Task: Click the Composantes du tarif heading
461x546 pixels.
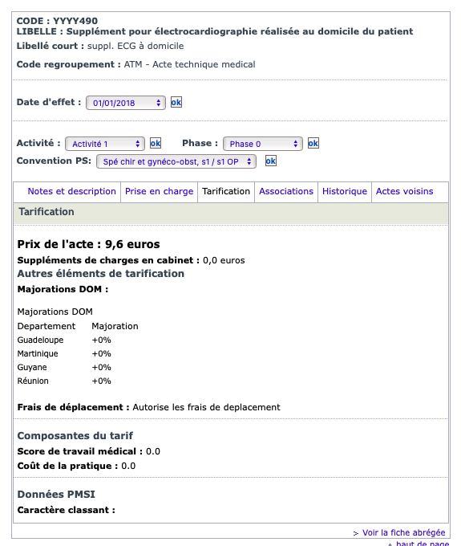Action: coord(75,436)
